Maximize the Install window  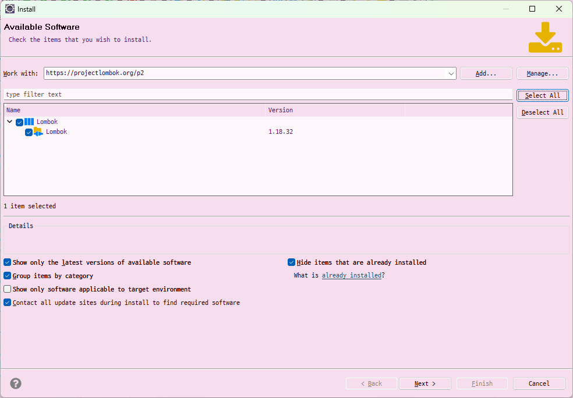tap(532, 9)
